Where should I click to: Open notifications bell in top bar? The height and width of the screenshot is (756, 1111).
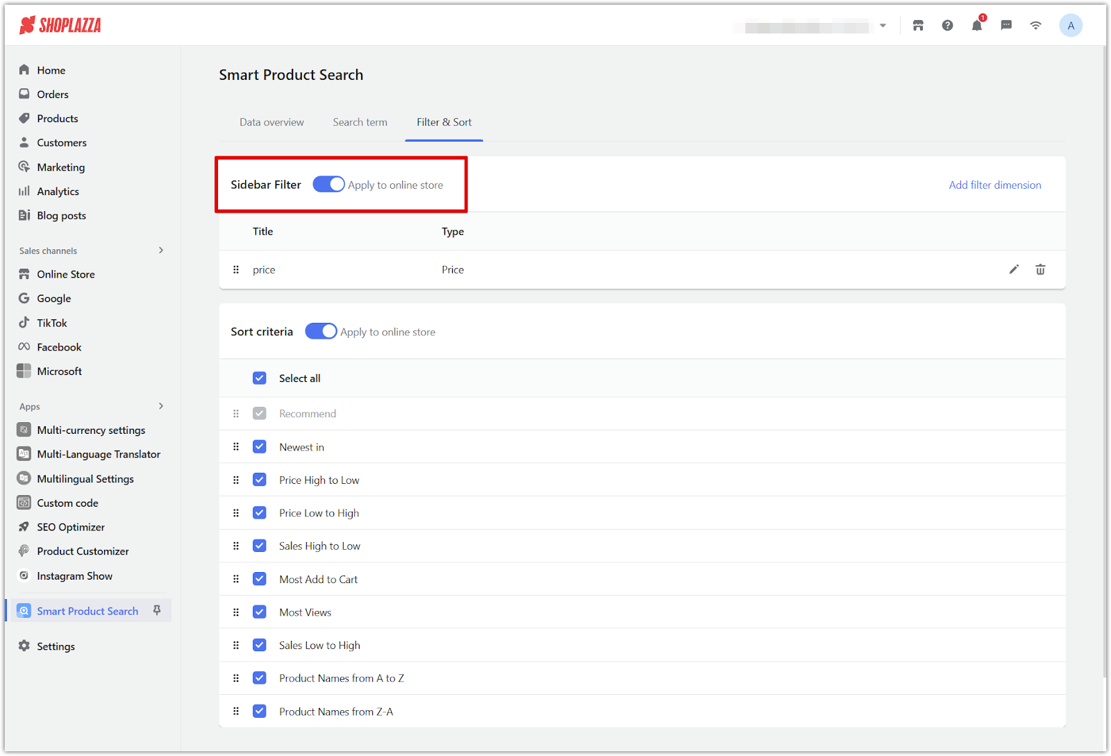[x=976, y=26]
